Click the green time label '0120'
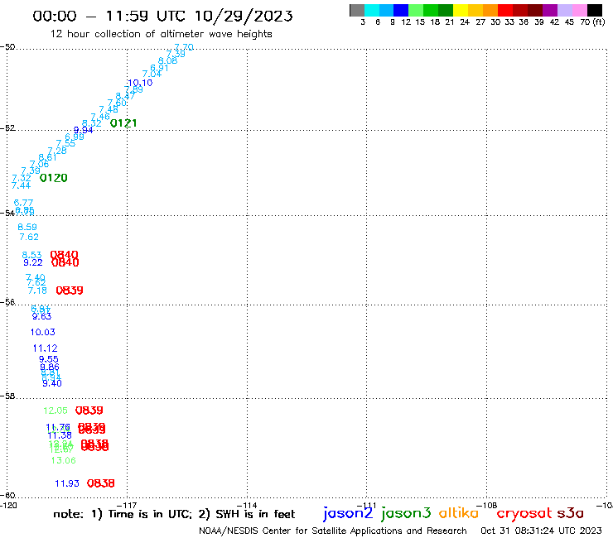This screenshot has width=613, height=538. click(54, 178)
